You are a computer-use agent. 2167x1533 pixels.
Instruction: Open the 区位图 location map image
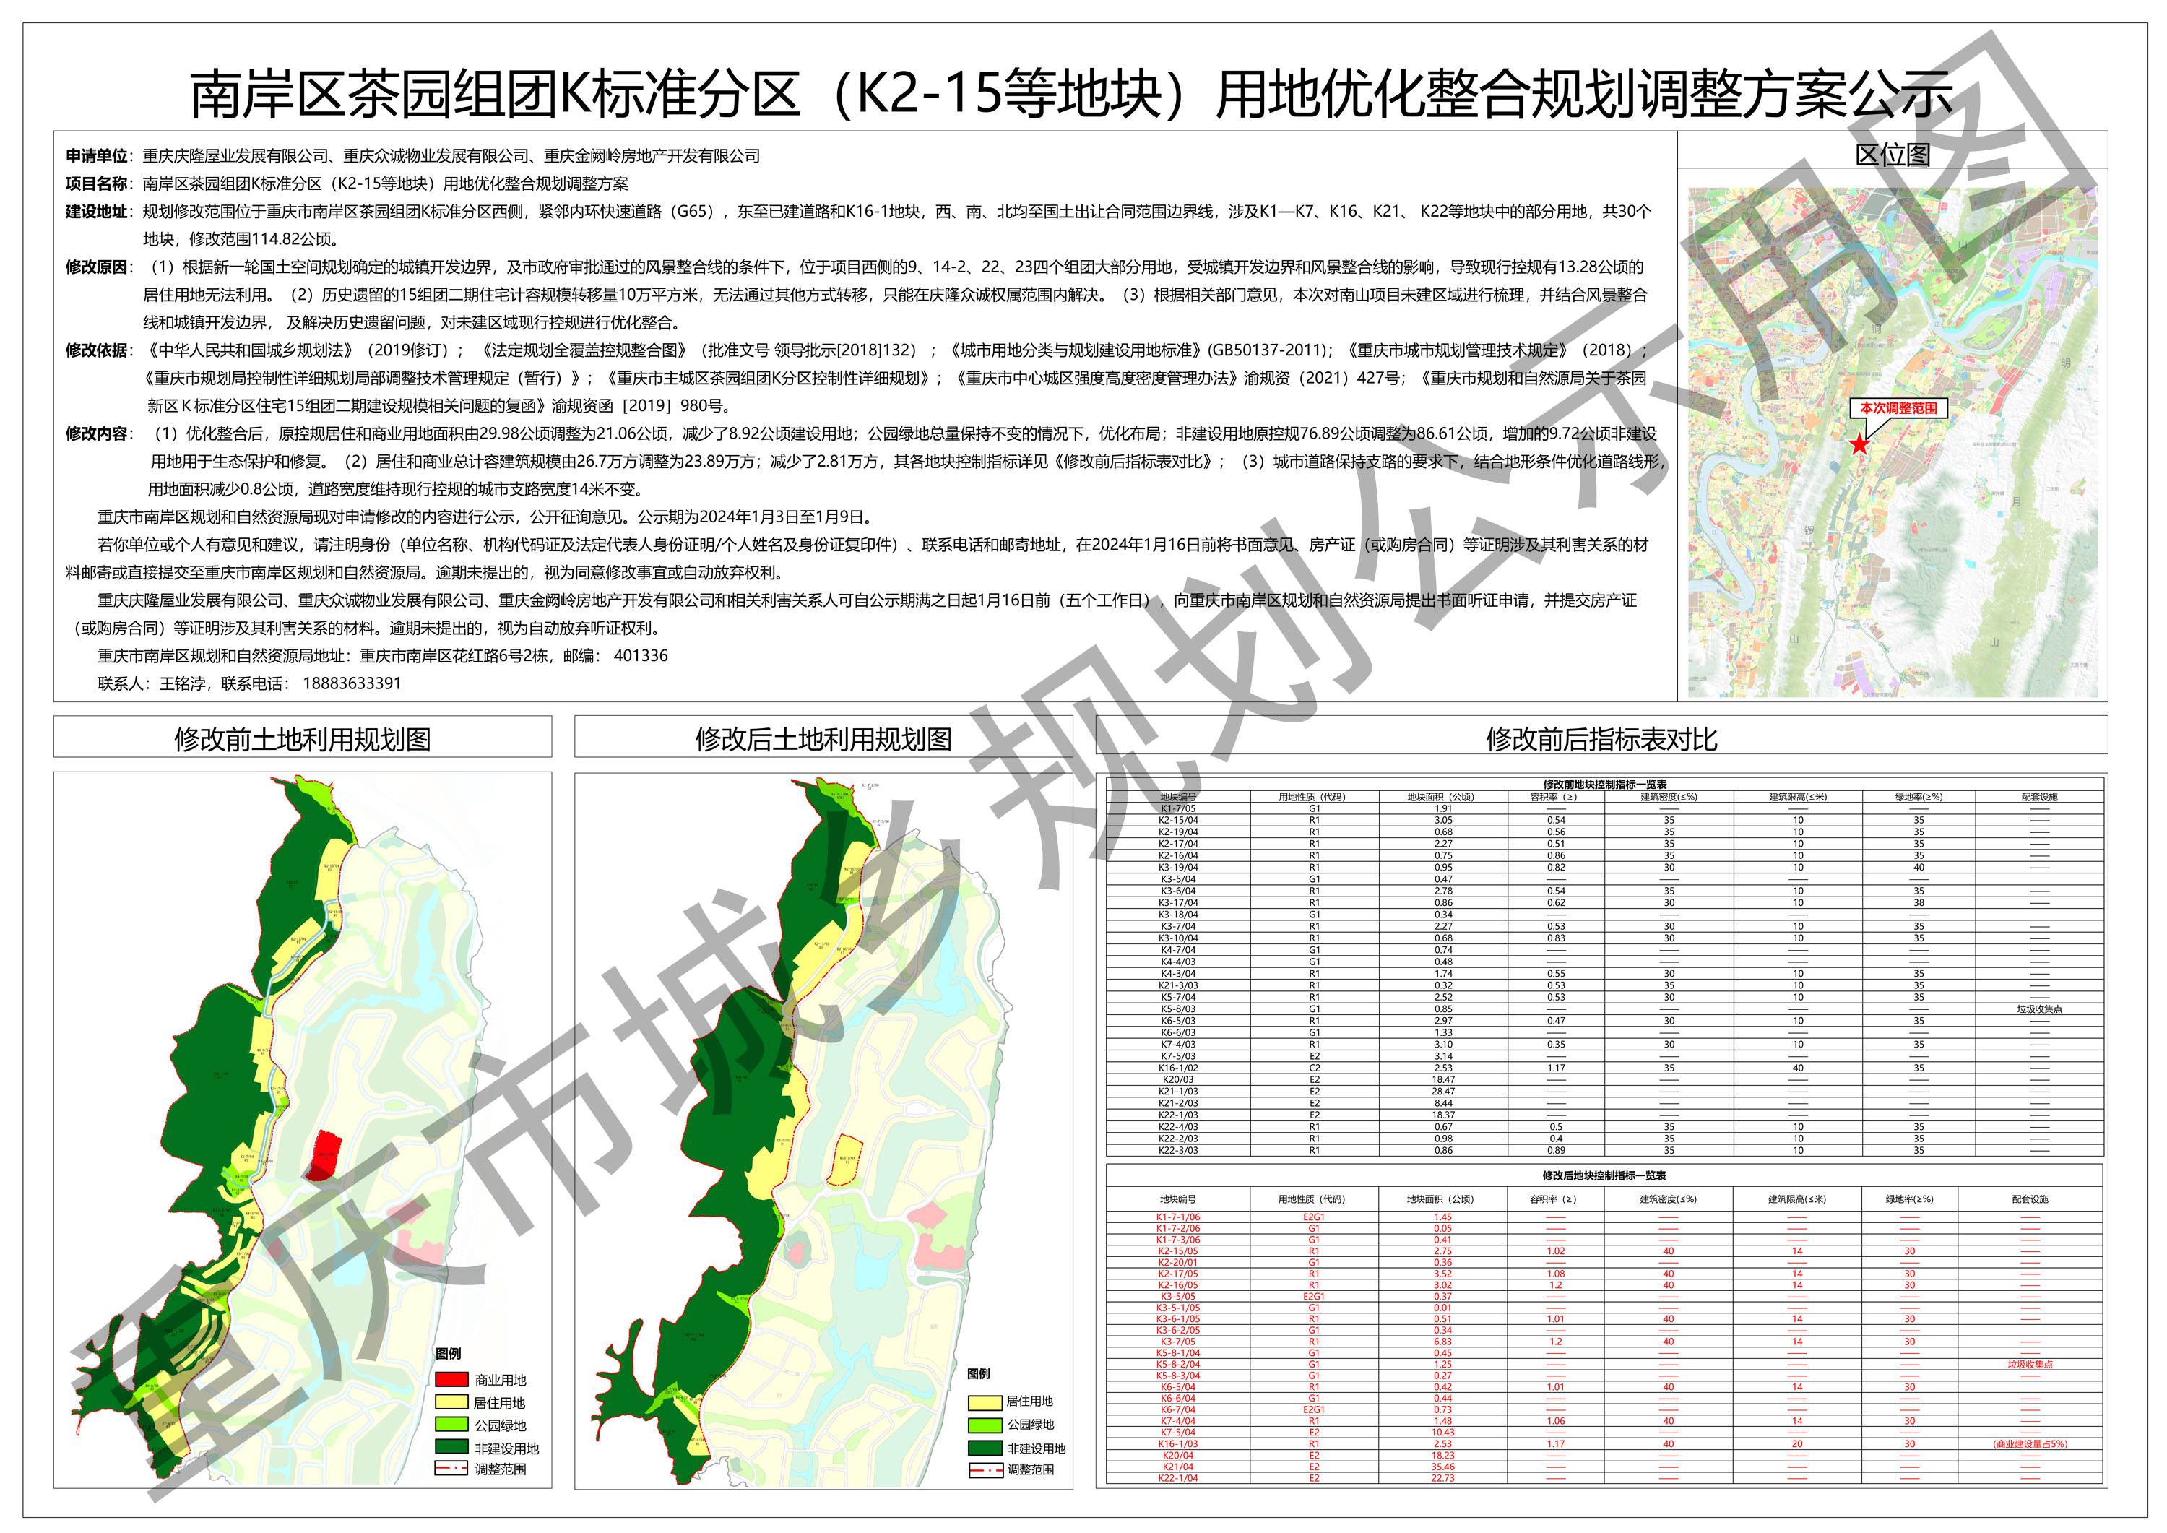(1893, 443)
